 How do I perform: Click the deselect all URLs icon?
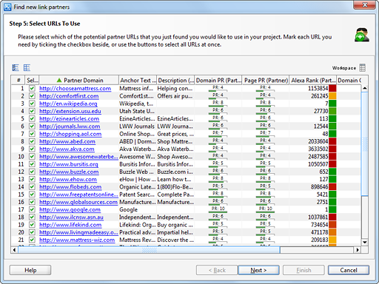27,67
